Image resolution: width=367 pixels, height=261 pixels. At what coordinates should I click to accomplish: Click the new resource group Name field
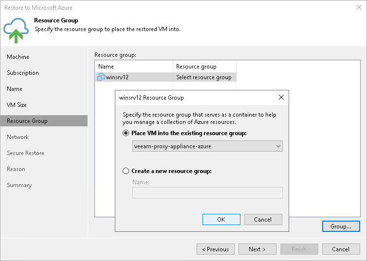tap(207, 192)
